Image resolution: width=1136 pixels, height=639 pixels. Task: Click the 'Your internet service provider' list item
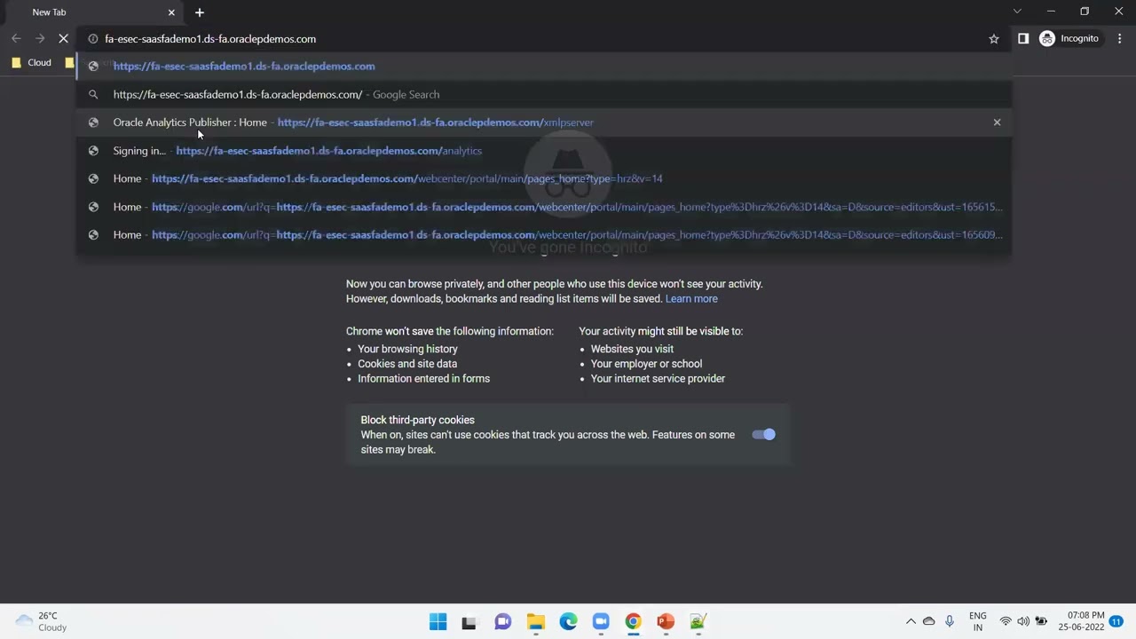[x=658, y=379]
